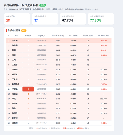
Task: Click knight_id 148913066 in row 14
Action: pyautogui.click(x=42, y=104)
